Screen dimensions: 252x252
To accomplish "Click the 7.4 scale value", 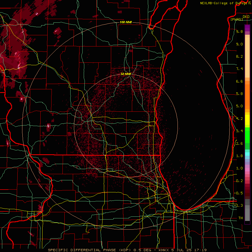I will [x=239, y=69].
